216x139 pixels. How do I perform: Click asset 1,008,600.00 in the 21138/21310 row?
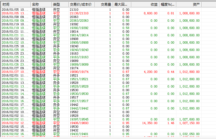coord(189,13)
